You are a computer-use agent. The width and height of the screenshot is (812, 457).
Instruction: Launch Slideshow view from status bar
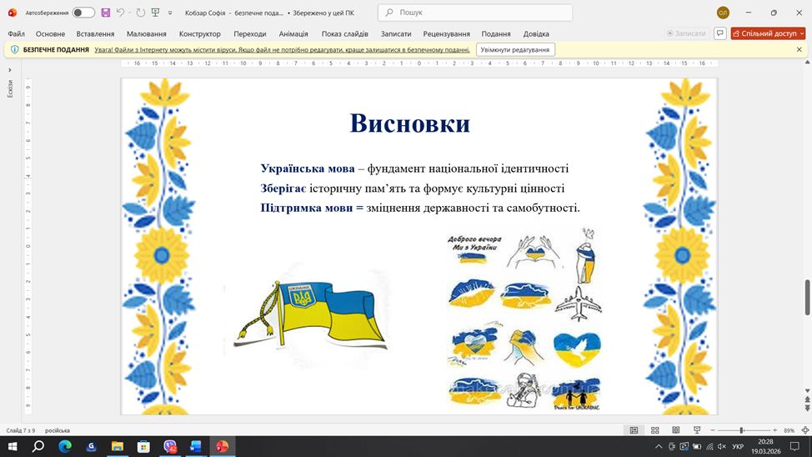pyautogui.click(x=695, y=430)
